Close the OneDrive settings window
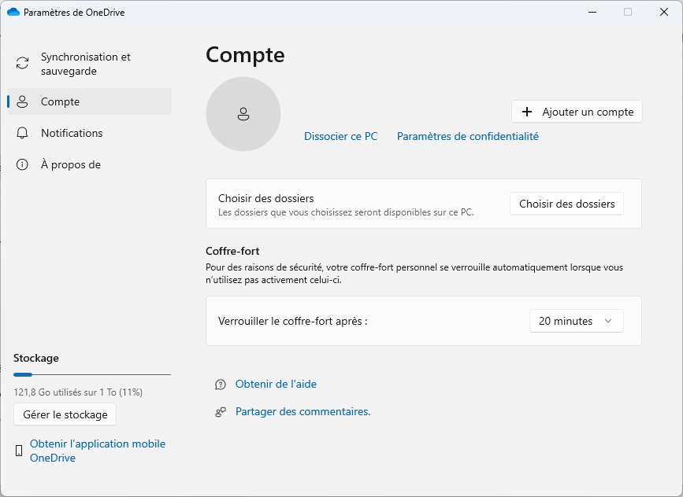Viewport: 683px width, 497px height. [x=664, y=12]
